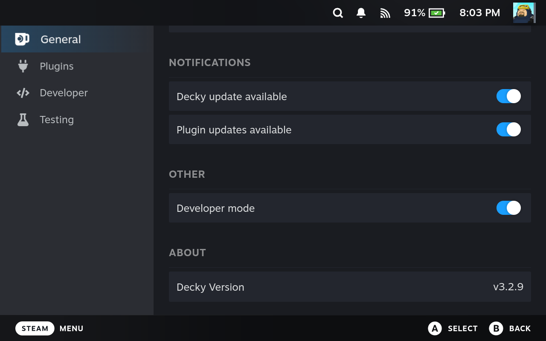
Task: Disable the Developer mode switch
Action: 508,208
